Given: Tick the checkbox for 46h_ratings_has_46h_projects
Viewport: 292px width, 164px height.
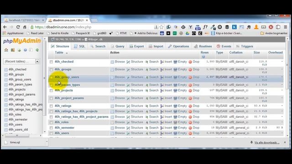Looking at the screenshot, I should point(51,111).
